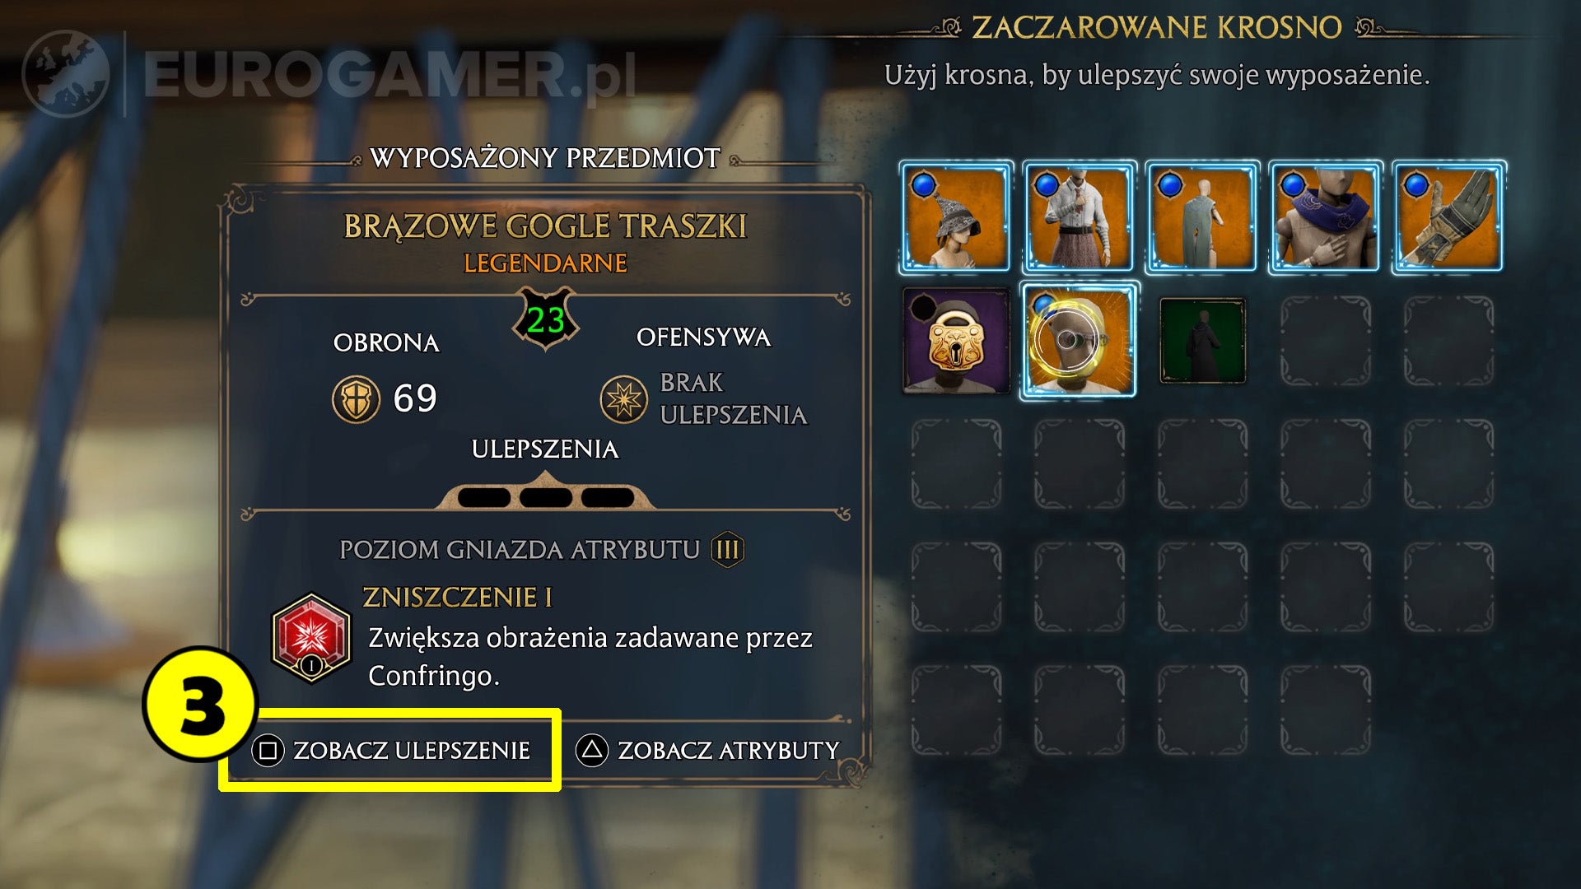Select the highlighted goggles gear item
This screenshot has width=1581, height=889.
pos(1080,341)
